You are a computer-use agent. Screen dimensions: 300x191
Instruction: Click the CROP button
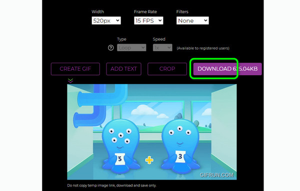[167, 69]
